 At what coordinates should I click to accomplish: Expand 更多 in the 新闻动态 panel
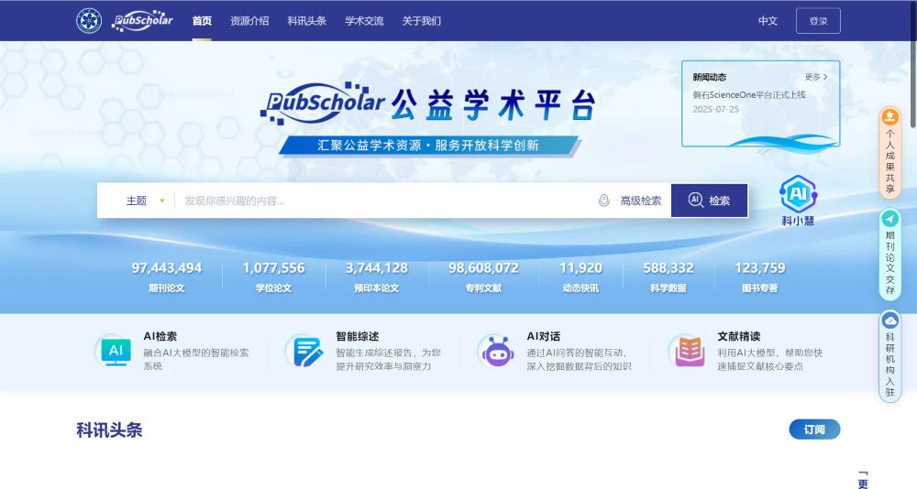pyautogui.click(x=816, y=77)
